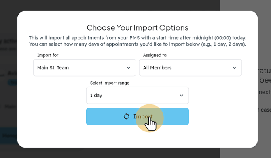271x158 pixels.
Task: Start the appointment import with Import button
Action: [x=138, y=116]
